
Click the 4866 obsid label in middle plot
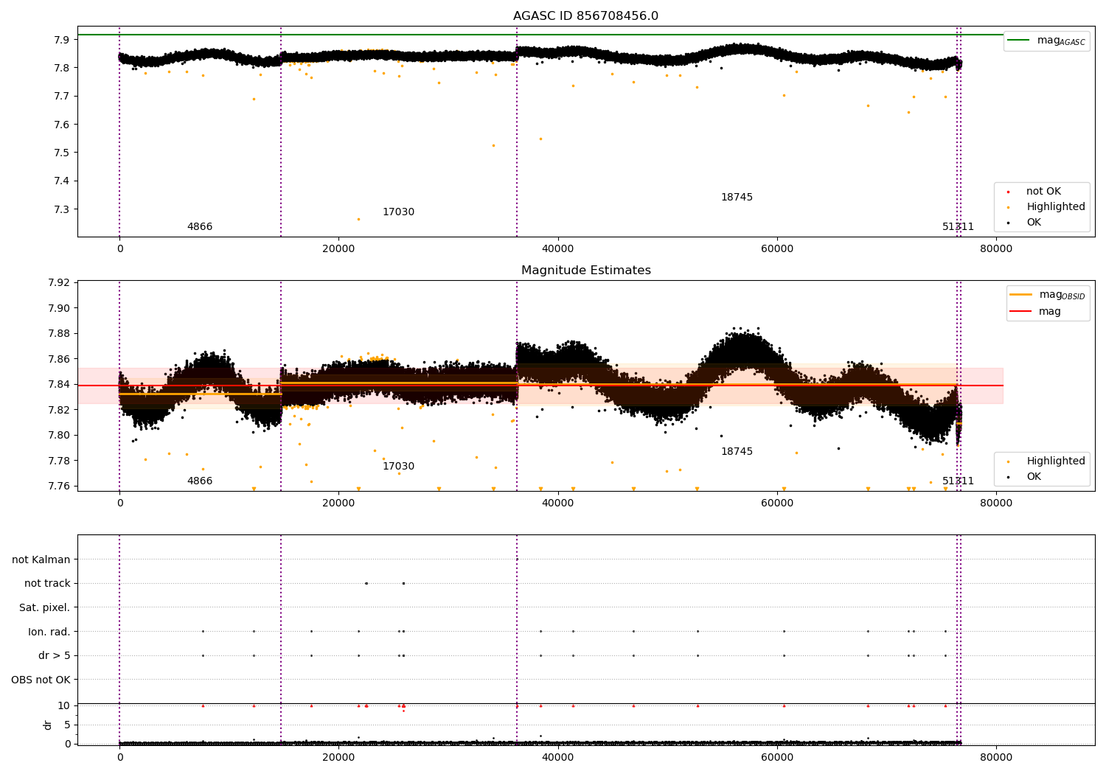point(200,481)
